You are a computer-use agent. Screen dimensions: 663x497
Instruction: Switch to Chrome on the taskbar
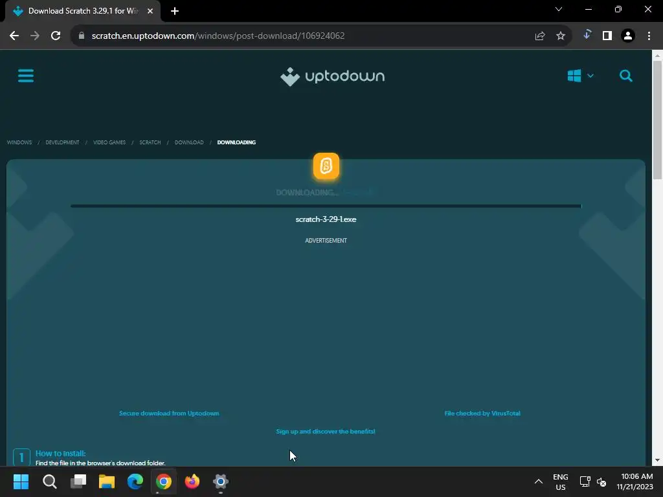[x=164, y=481]
